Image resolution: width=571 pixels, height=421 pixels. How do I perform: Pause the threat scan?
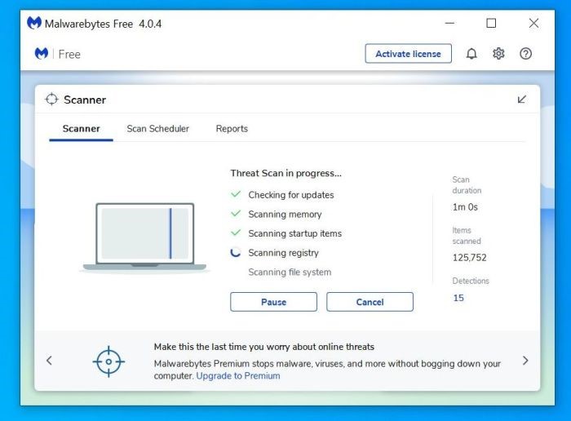[273, 302]
